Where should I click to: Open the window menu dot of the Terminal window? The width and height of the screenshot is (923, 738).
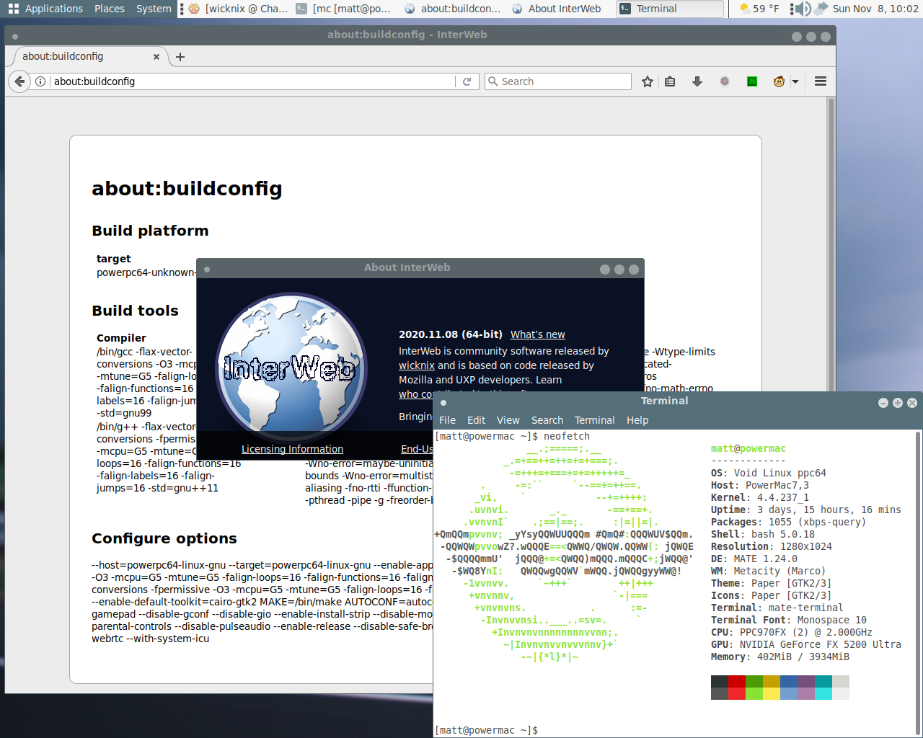[443, 403]
